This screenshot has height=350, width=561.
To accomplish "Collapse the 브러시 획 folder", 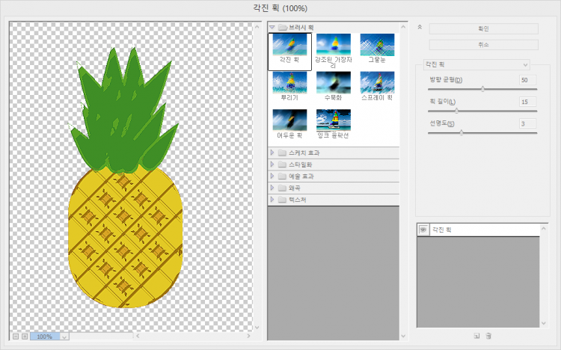I will [272, 27].
